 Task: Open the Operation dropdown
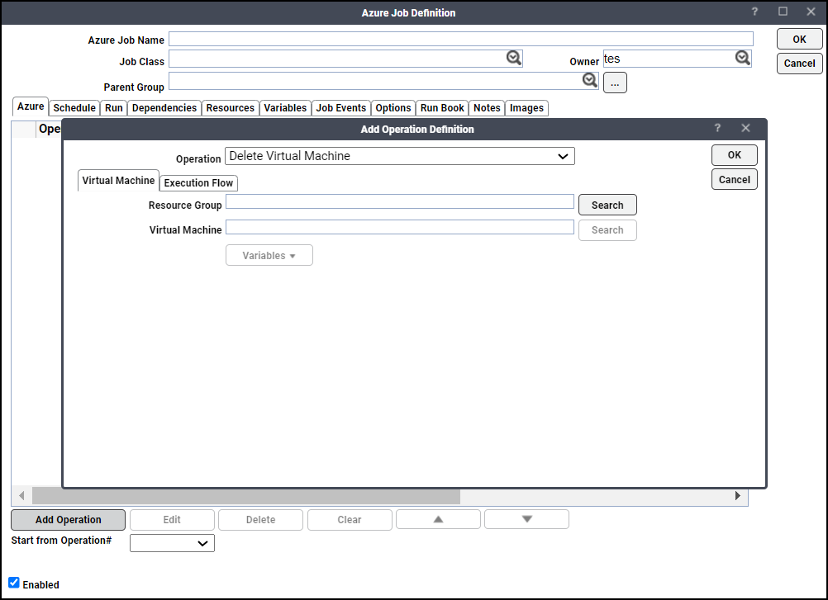[x=400, y=156]
